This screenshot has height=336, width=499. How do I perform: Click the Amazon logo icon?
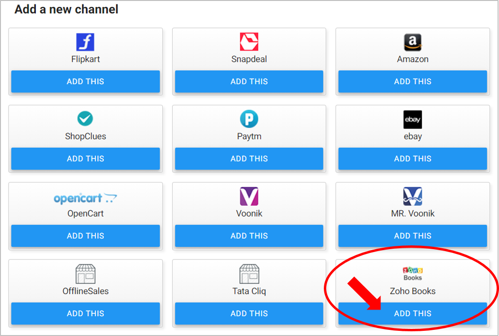pyautogui.click(x=413, y=42)
